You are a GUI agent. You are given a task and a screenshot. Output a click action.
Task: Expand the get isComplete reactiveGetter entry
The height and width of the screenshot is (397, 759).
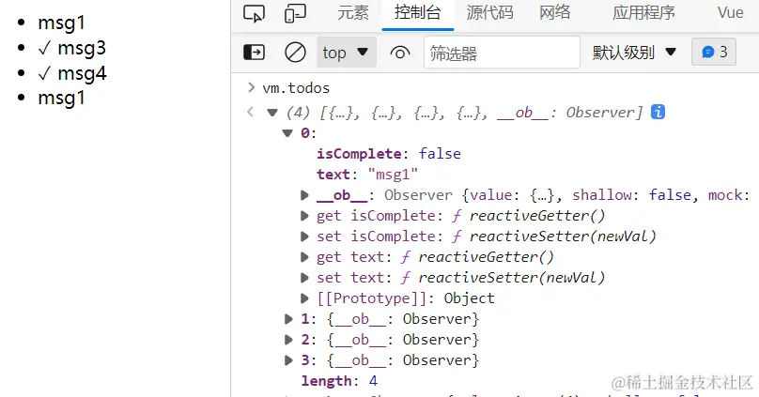click(304, 216)
